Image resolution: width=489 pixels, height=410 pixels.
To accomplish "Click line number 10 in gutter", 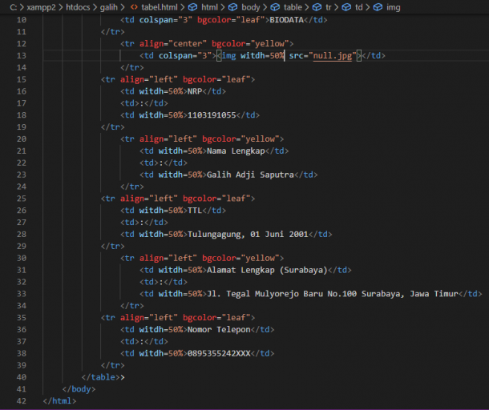I will click(22, 20).
